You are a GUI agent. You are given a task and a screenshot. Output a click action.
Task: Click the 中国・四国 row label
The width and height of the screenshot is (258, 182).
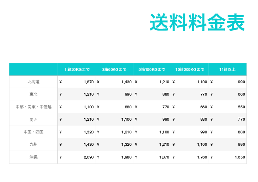click(x=34, y=132)
